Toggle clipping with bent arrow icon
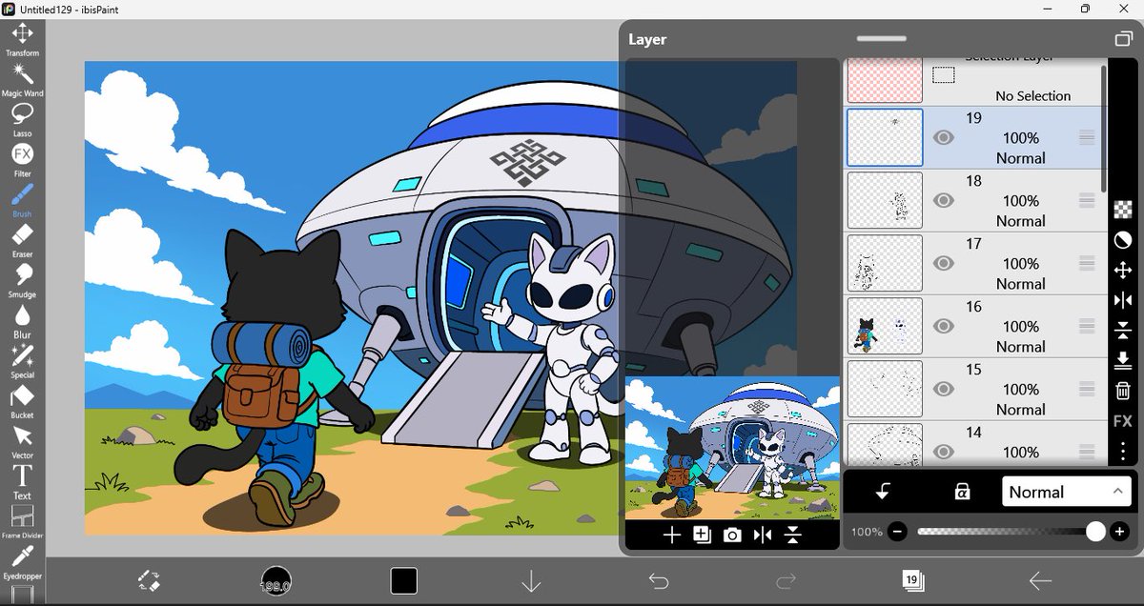 (x=883, y=492)
